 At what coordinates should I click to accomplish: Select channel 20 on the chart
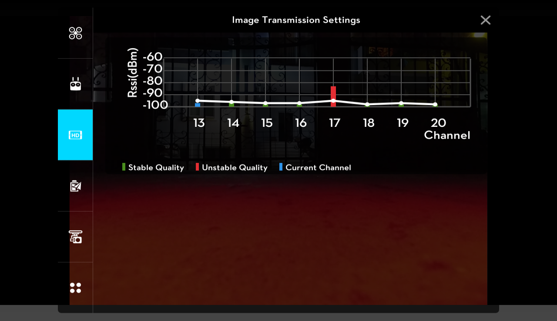coord(438,123)
